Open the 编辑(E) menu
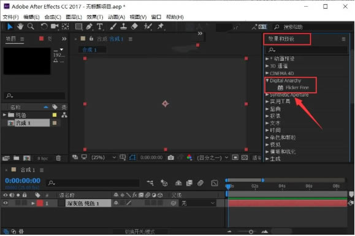Screen dimensions: 355x236 coord(31,17)
